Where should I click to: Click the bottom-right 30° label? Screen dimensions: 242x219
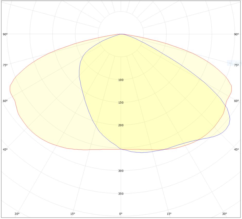click(224, 214)
